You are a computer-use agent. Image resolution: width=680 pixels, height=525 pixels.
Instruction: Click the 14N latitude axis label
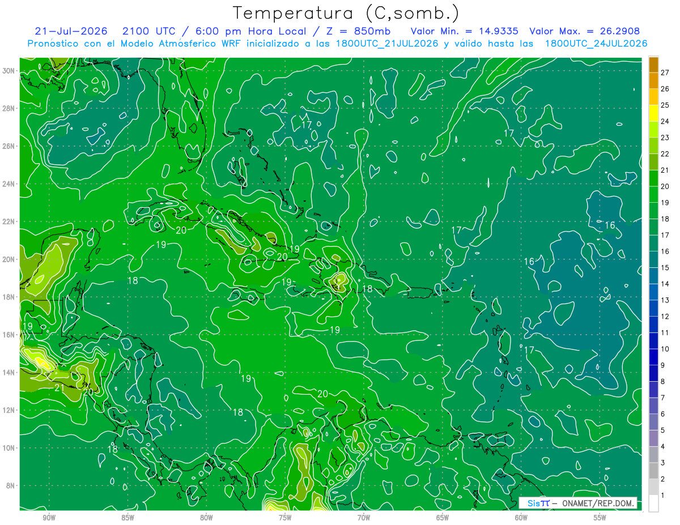coord(8,373)
